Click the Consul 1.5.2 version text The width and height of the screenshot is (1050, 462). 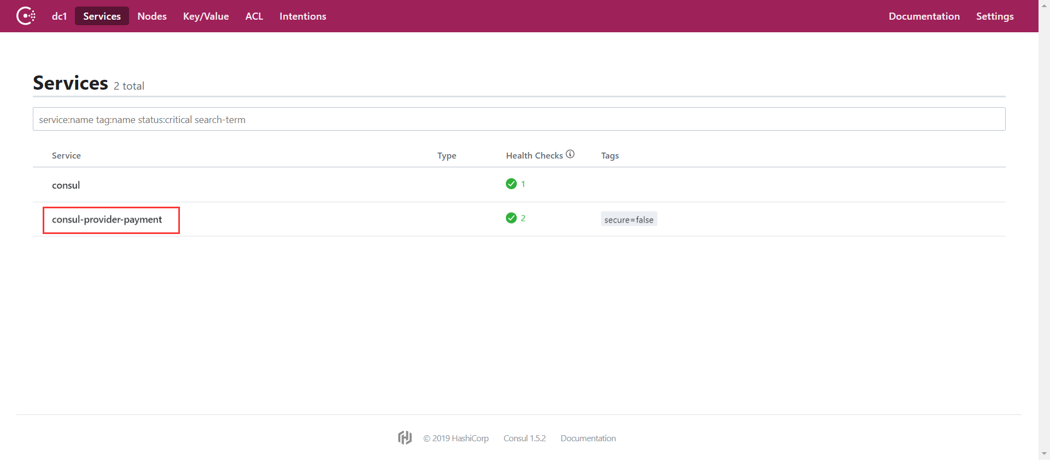click(x=524, y=438)
